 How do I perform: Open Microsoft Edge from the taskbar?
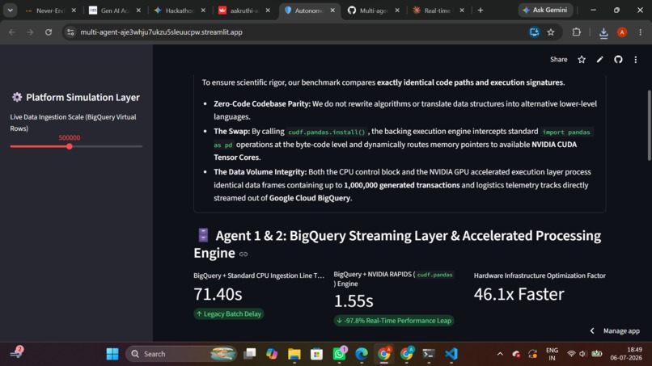362,354
